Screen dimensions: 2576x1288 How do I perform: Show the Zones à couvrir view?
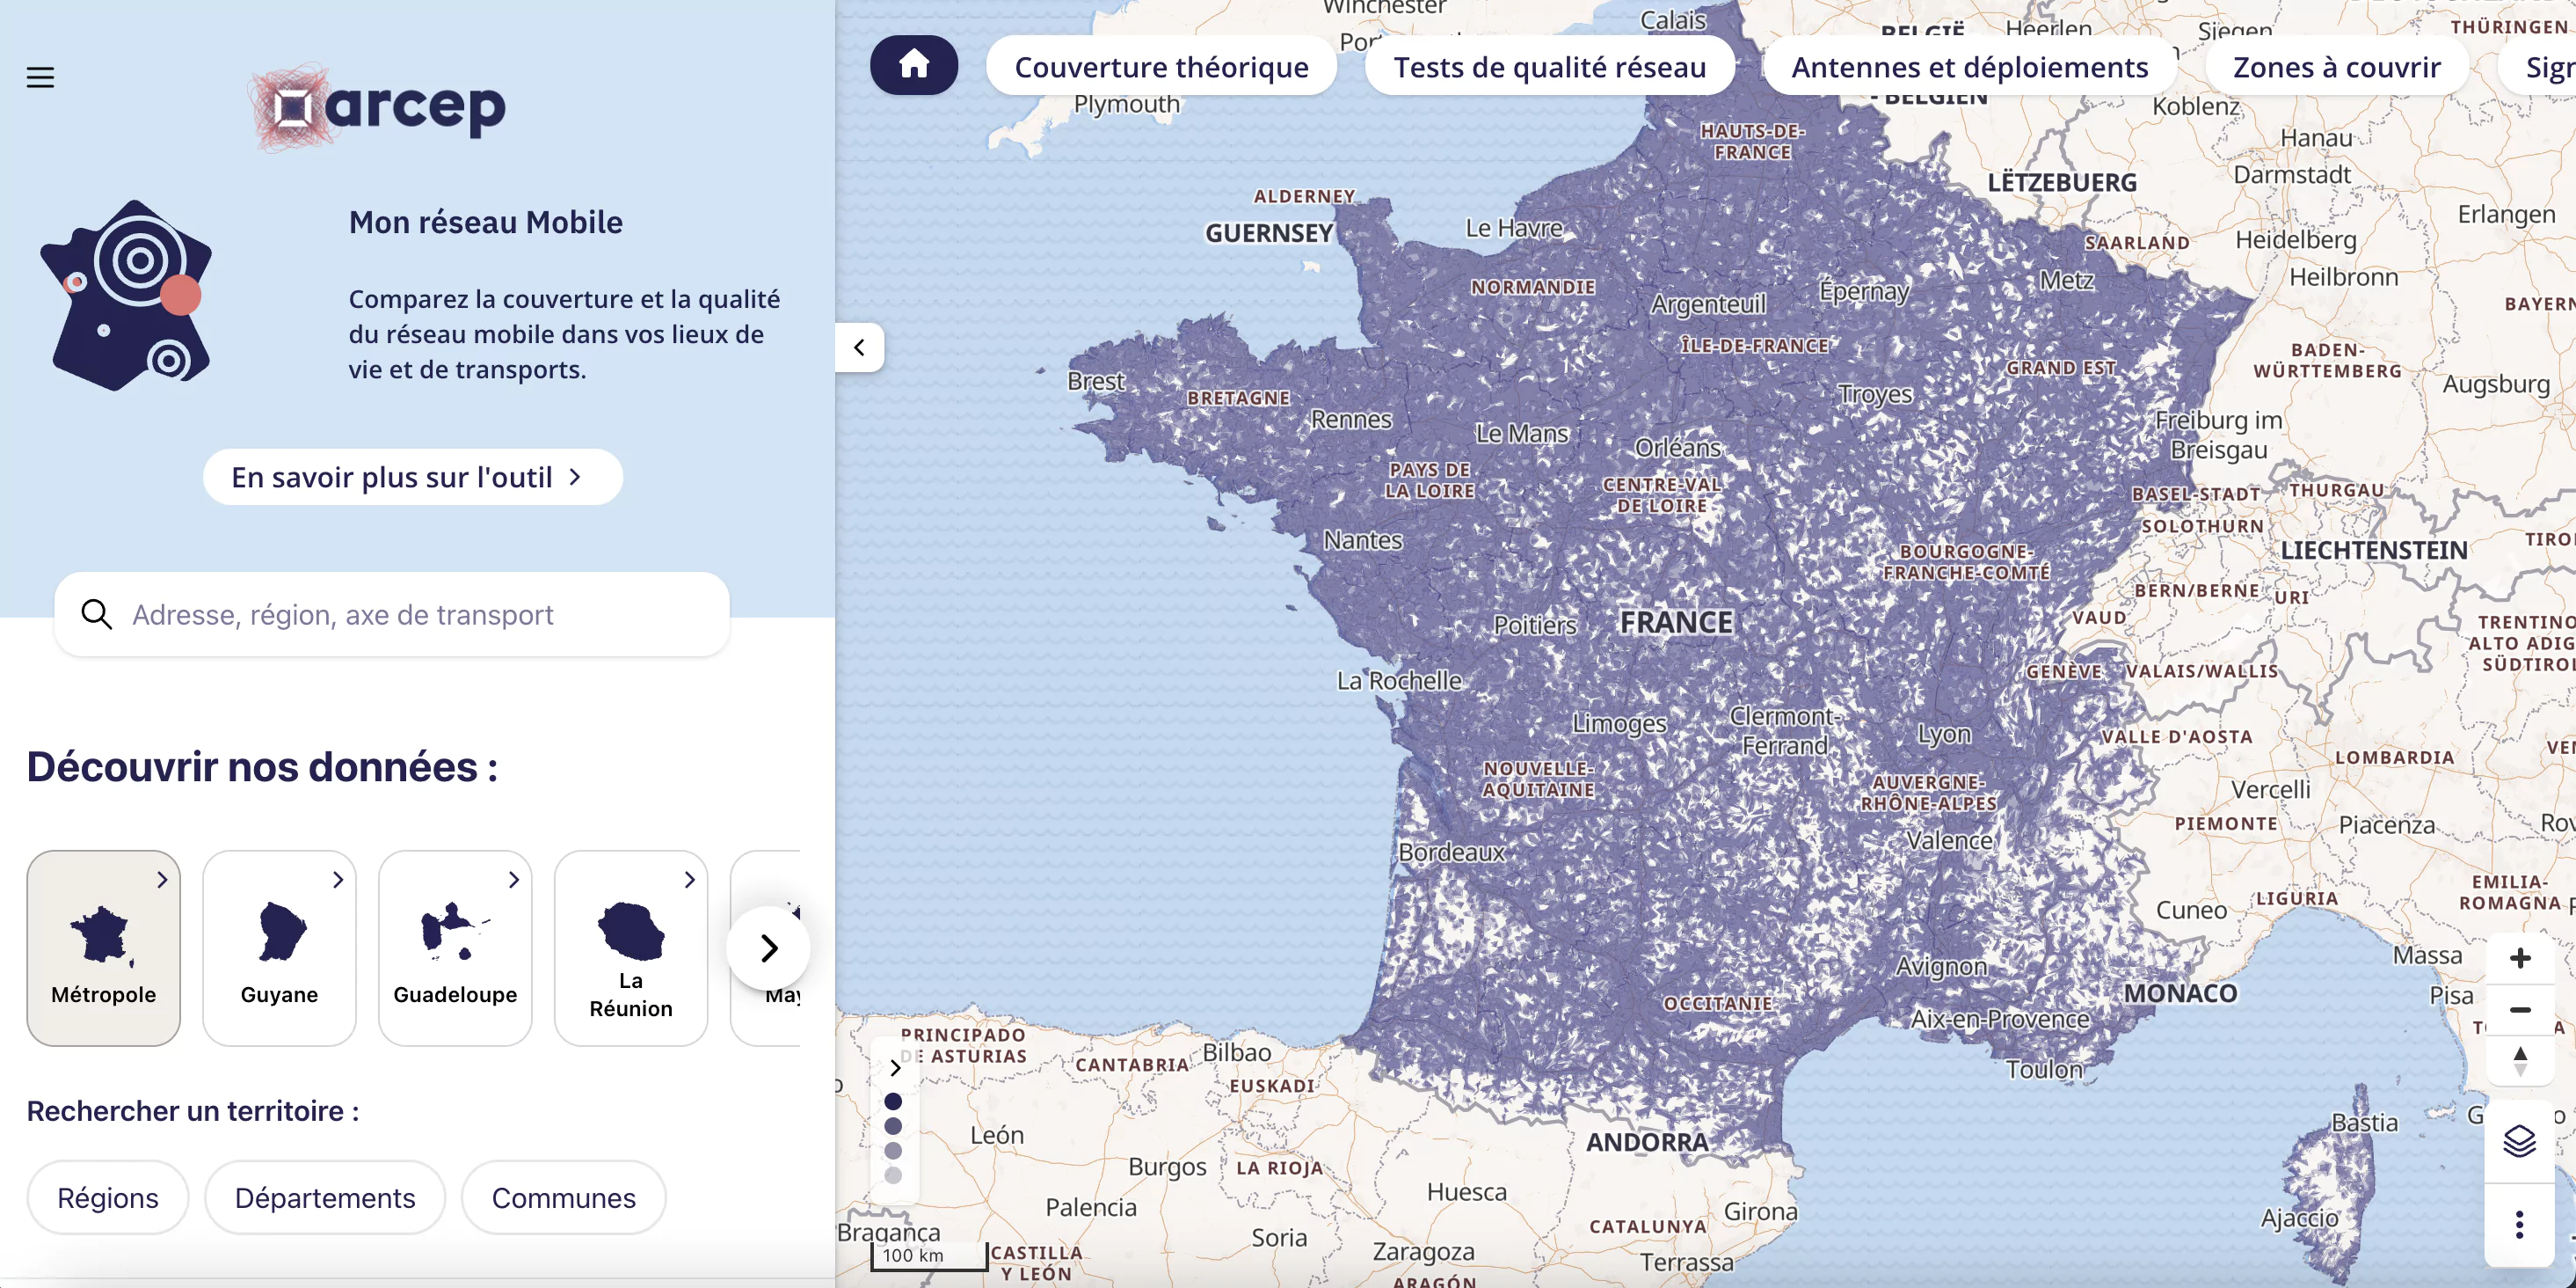pyautogui.click(x=2336, y=67)
